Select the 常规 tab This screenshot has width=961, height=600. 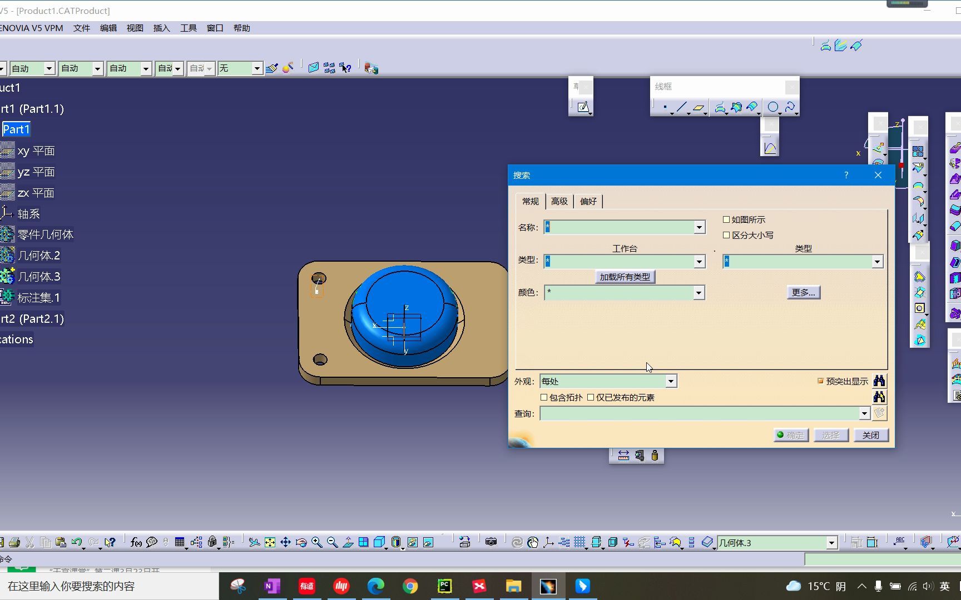530,201
